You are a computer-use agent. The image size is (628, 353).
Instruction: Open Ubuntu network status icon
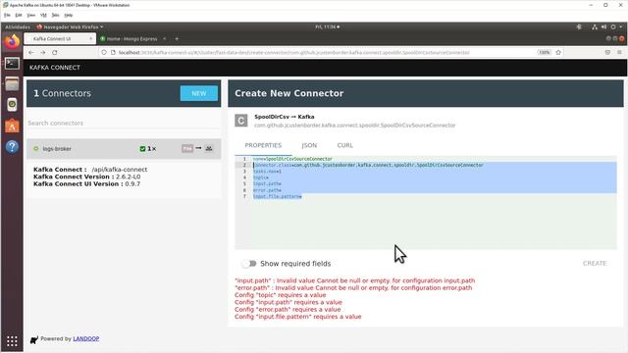click(x=595, y=26)
